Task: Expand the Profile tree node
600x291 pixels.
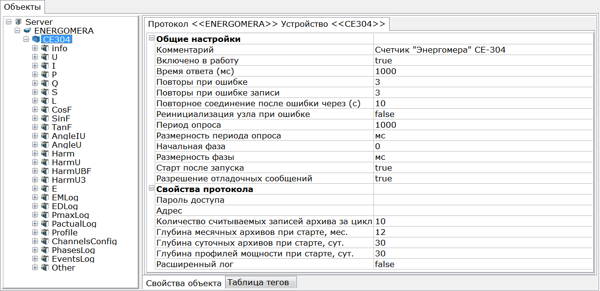Action: click(35, 233)
